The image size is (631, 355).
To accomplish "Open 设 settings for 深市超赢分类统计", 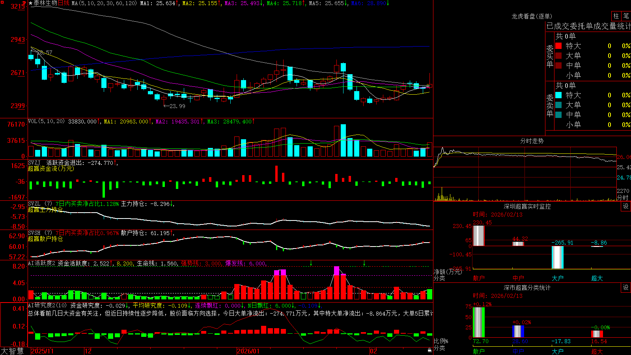I will coord(625,288).
